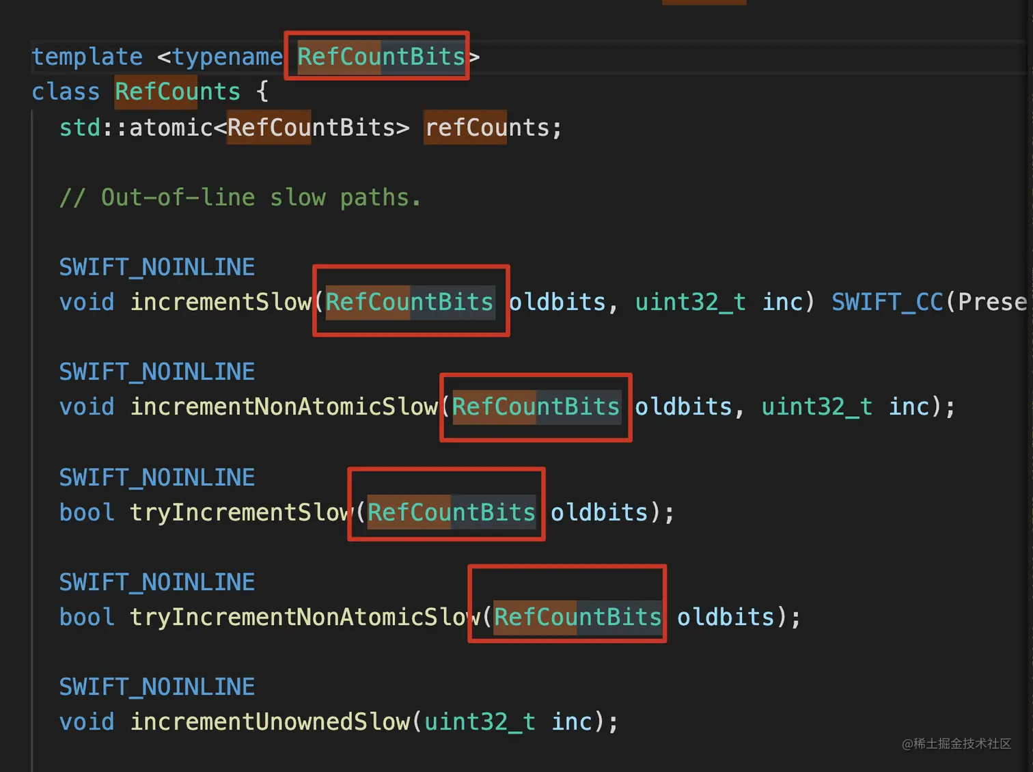Click the tryIncrementSlow function name

click(x=242, y=512)
